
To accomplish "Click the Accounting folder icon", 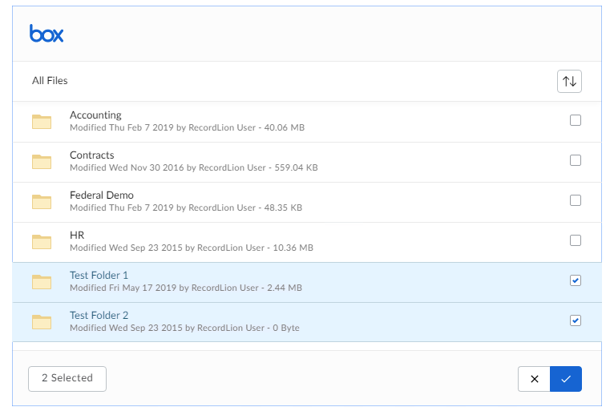I will coord(42,122).
